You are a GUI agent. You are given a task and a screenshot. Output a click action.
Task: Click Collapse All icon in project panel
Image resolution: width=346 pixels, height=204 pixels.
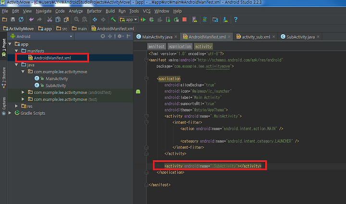pos(110,36)
